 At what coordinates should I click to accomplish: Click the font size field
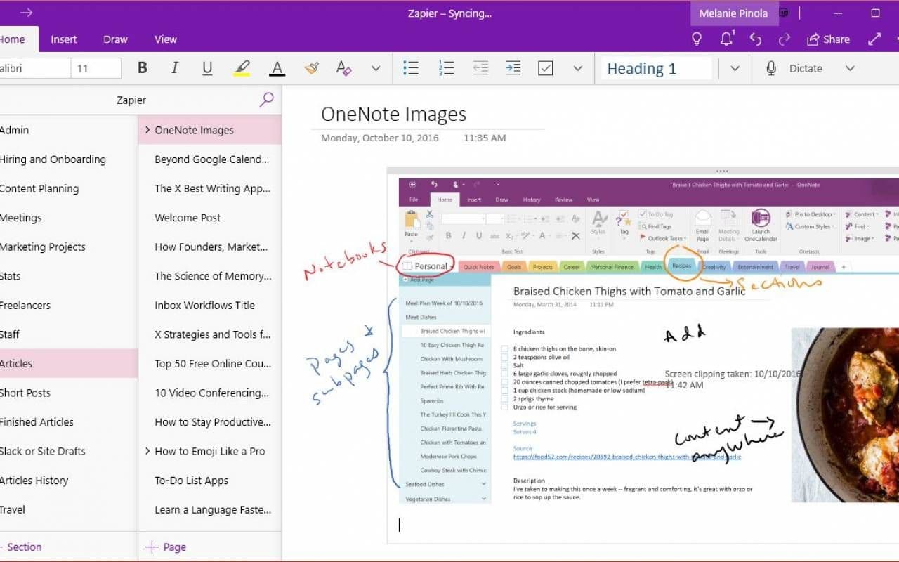pyautogui.click(x=96, y=68)
